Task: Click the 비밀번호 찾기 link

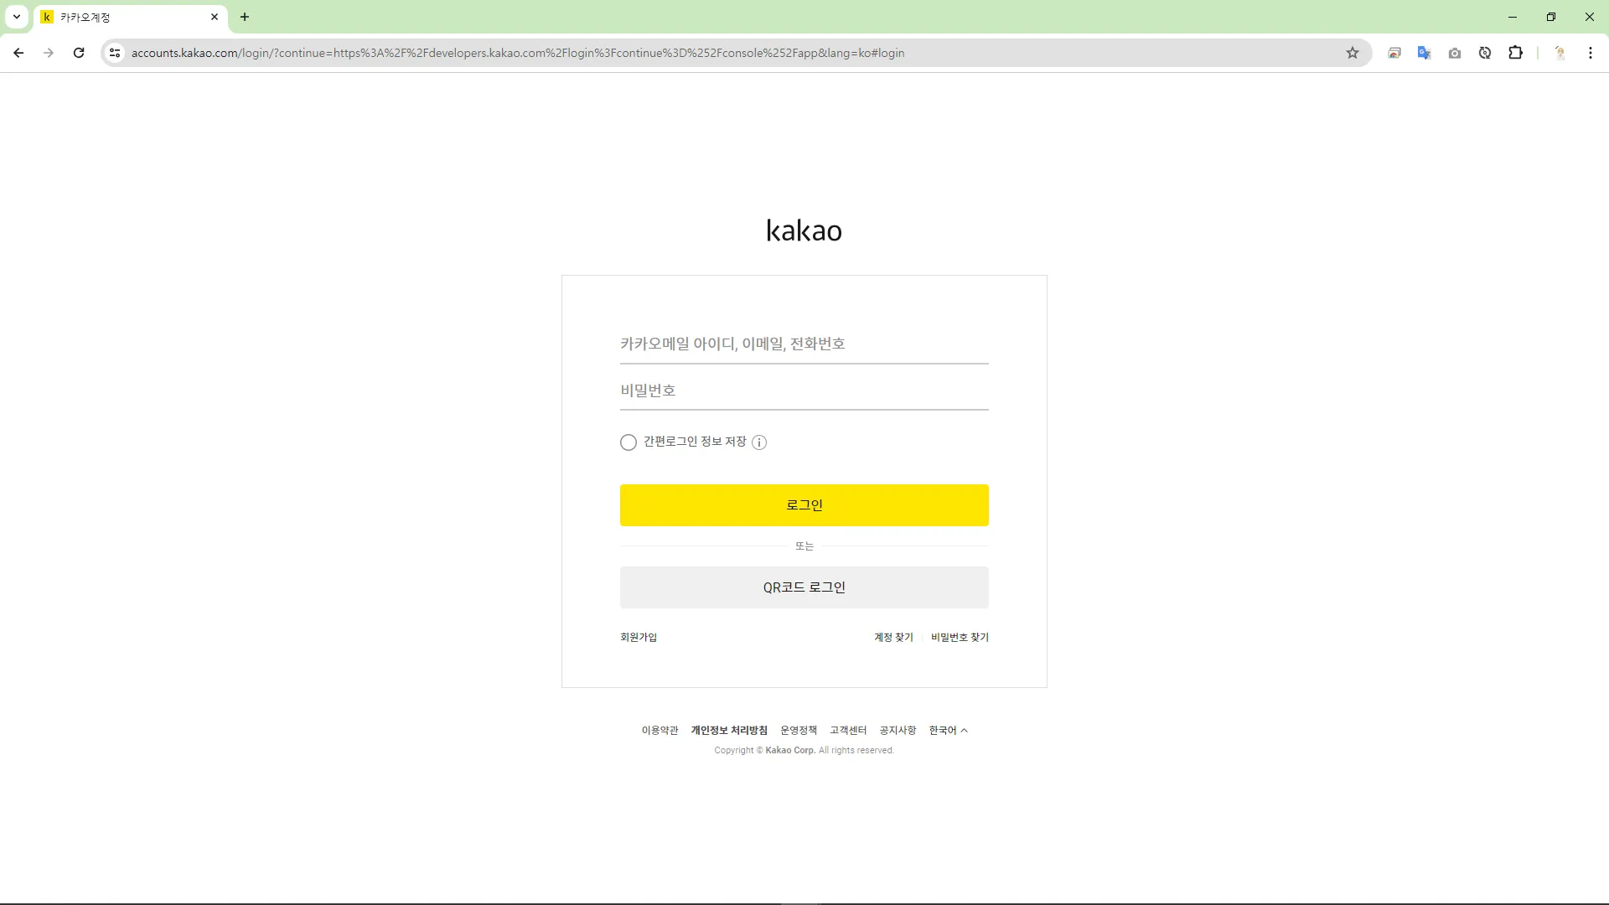Action: (x=960, y=637)
